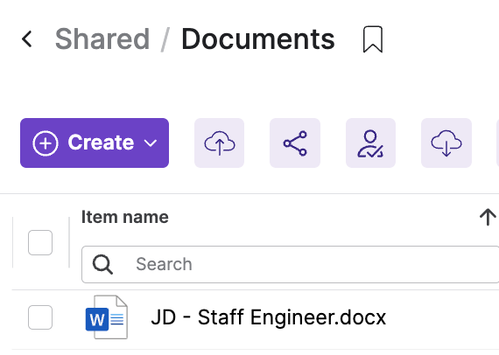
Task: Focus the Search input field
Action: [291, 264]
